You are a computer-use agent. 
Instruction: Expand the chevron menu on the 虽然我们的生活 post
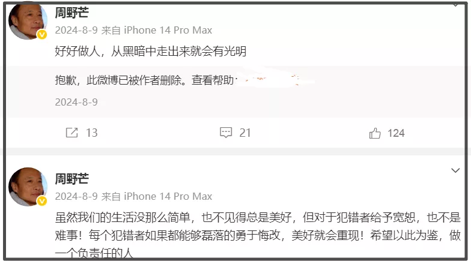pos(455,170)
